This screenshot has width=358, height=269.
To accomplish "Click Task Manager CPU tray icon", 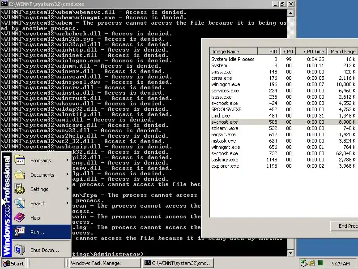I will 320,263.
